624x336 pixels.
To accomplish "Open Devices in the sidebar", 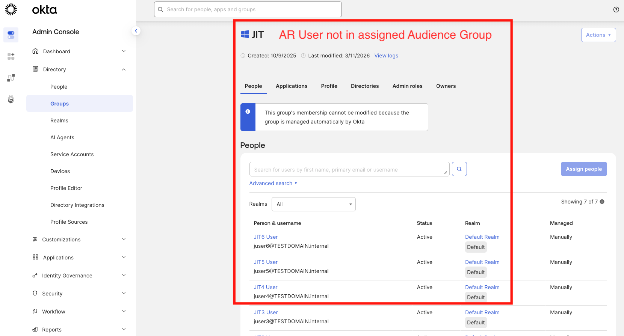I will (60, 171).
